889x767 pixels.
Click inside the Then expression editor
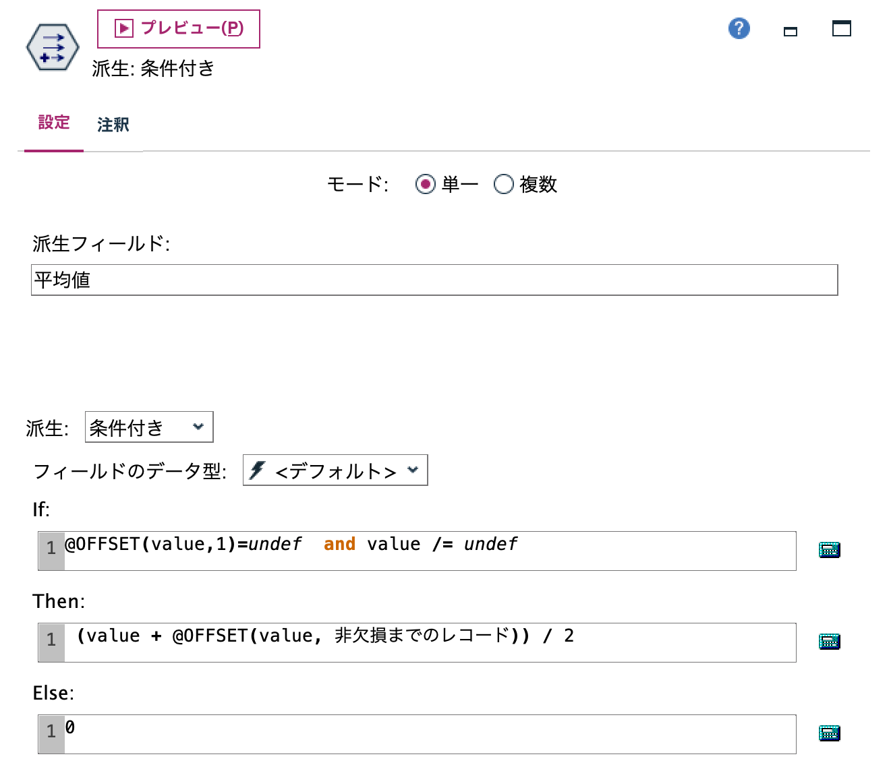pos(405,642)
